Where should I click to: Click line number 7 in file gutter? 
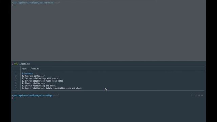[16, 88]
